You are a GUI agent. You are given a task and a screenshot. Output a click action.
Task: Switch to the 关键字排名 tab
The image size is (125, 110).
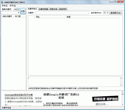[32, 9]
